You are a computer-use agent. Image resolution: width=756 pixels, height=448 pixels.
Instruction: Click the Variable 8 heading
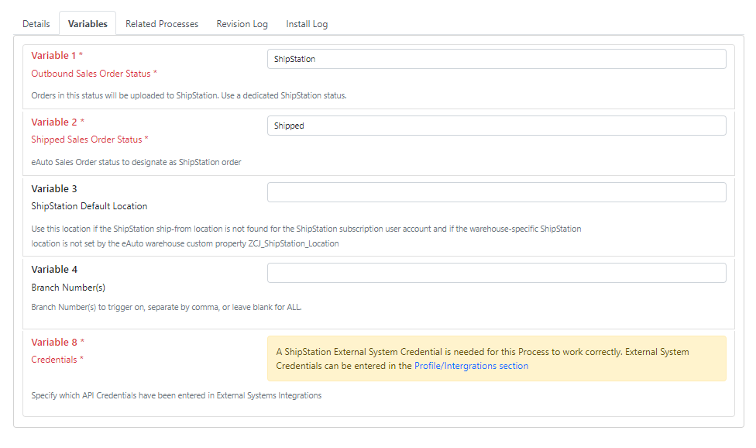(x=58, y=342)
